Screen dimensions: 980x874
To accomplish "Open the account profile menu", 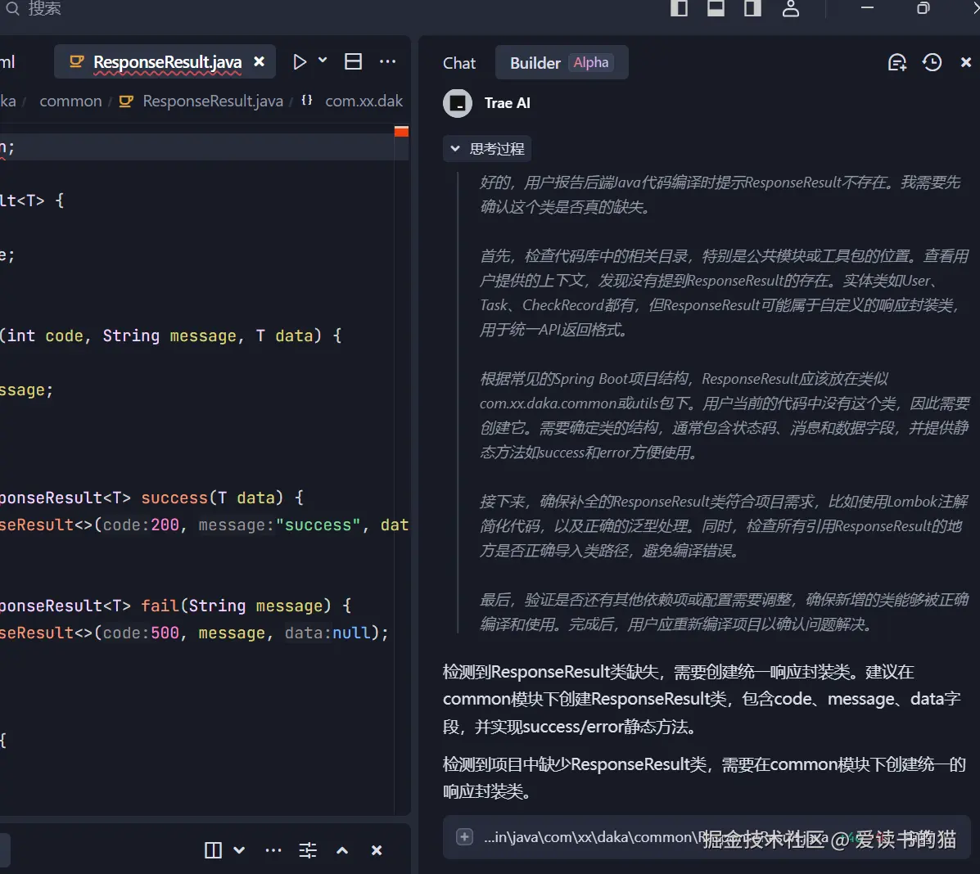I will (791, 10).
